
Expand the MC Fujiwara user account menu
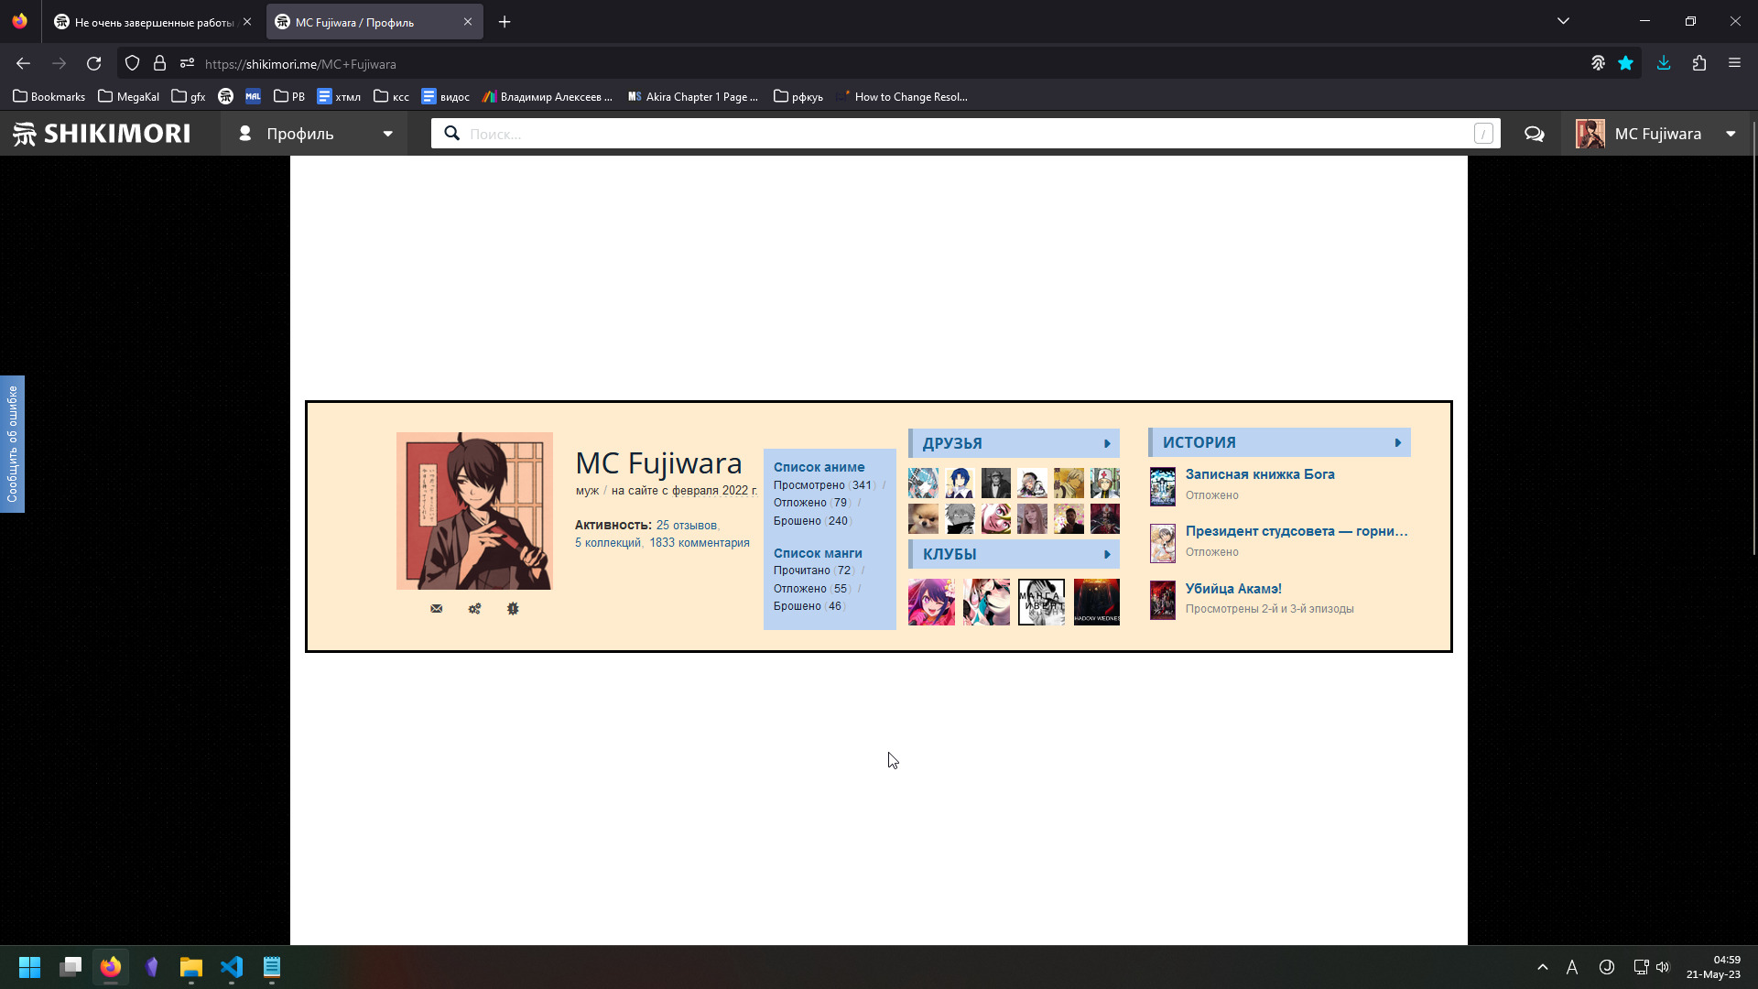(x=1655, y=134)
